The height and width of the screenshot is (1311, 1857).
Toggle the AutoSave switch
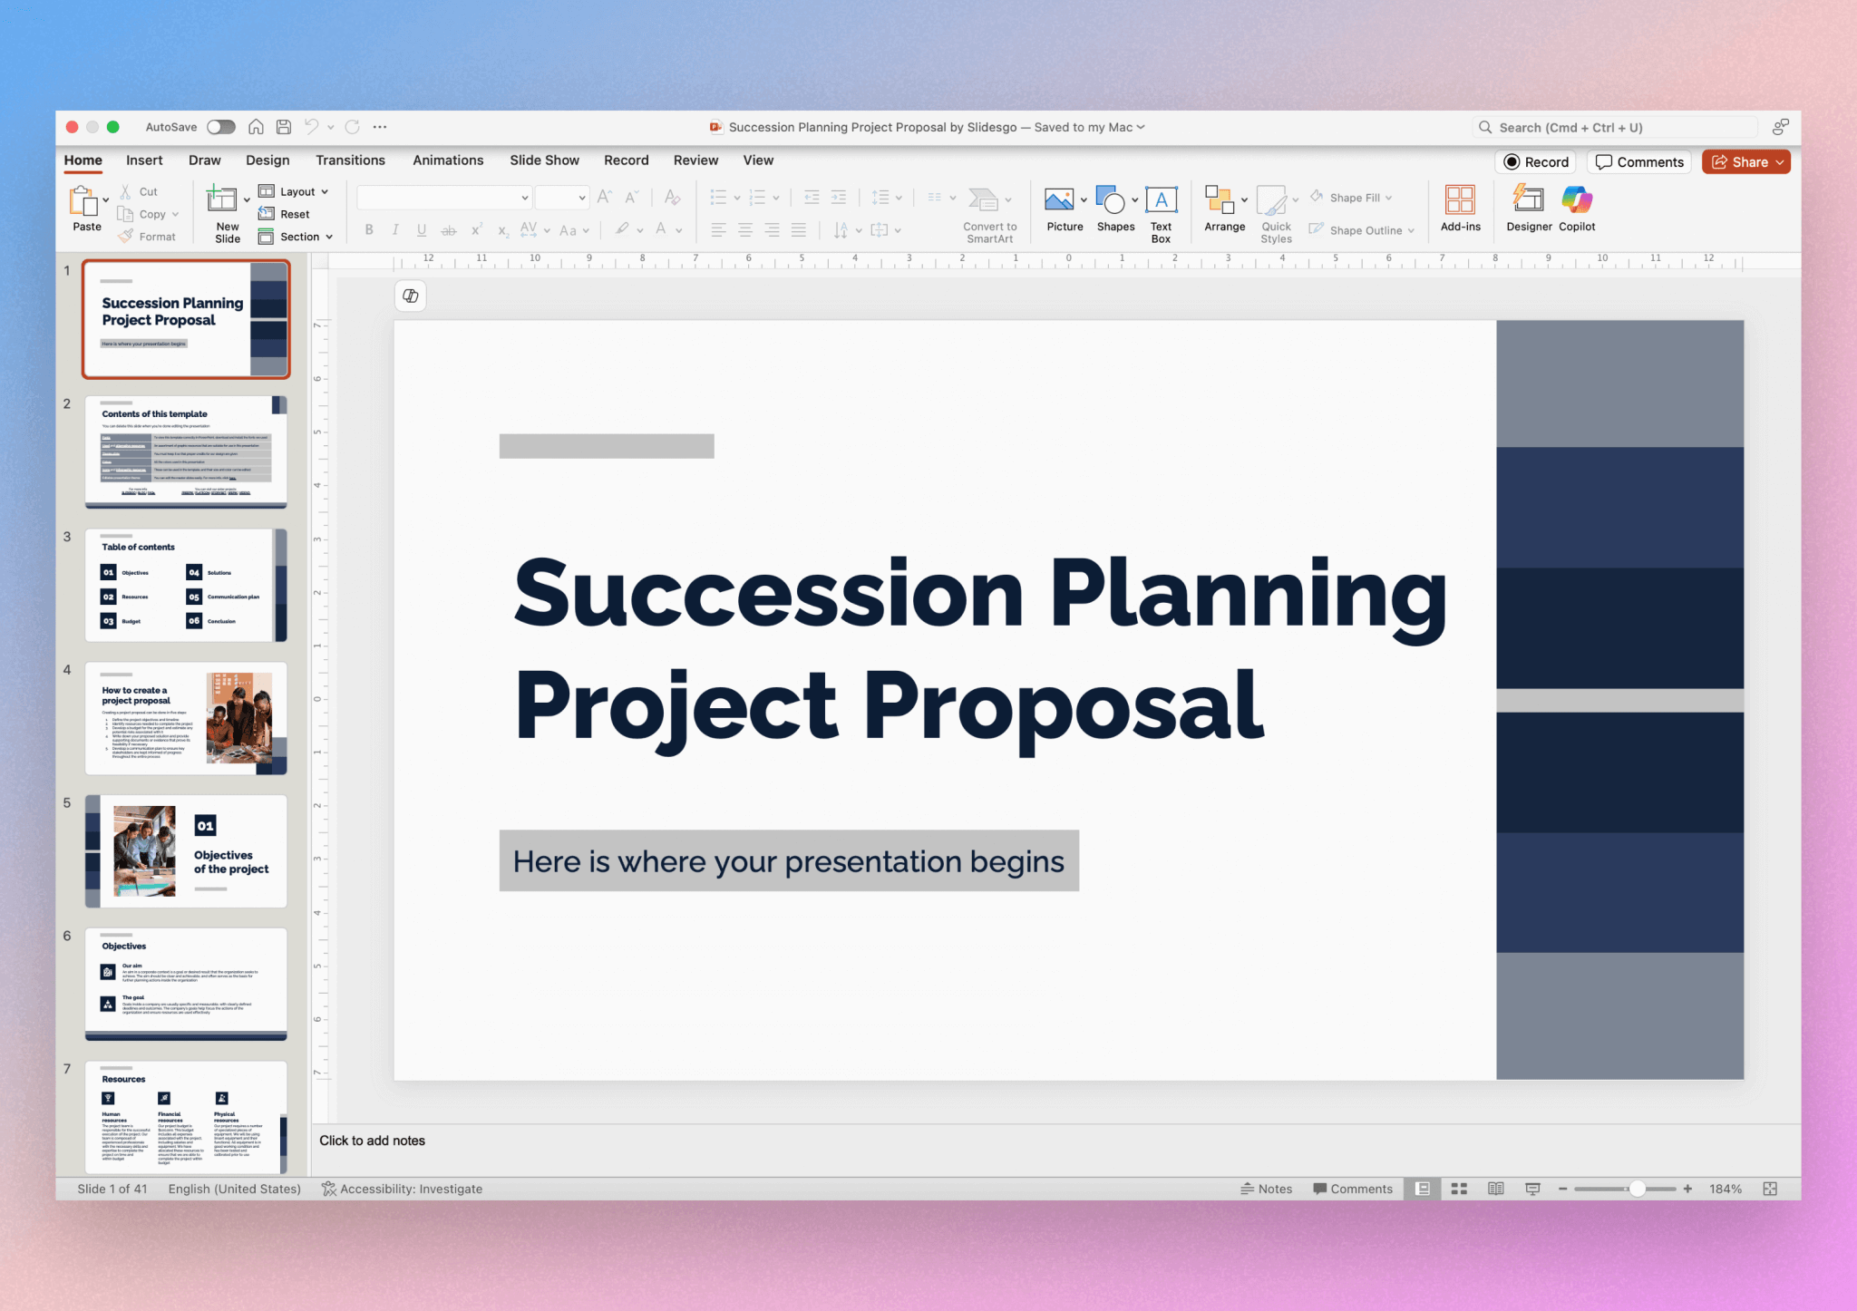220,127
